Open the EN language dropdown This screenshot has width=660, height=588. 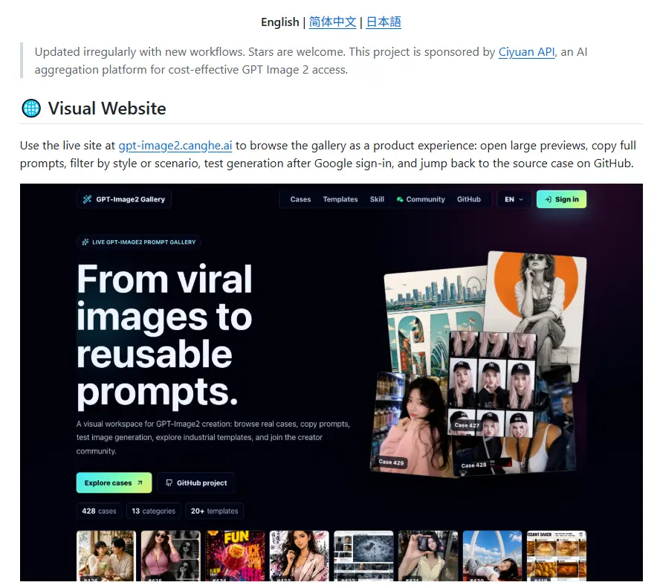[x=514, y=199]
